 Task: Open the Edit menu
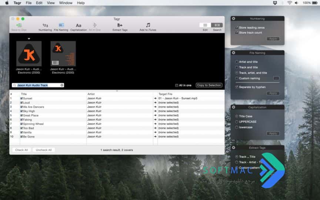[x=39, y=3]
